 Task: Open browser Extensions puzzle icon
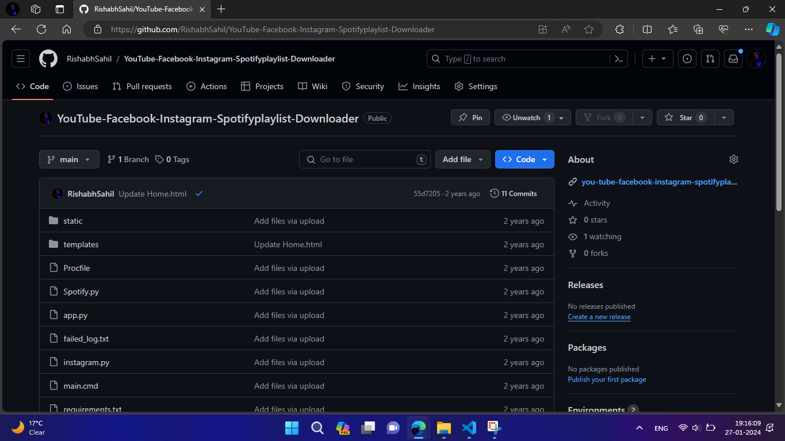[x=619, y=29]
